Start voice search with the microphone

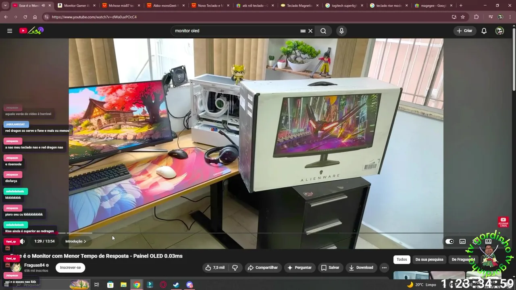click(341, 31)
